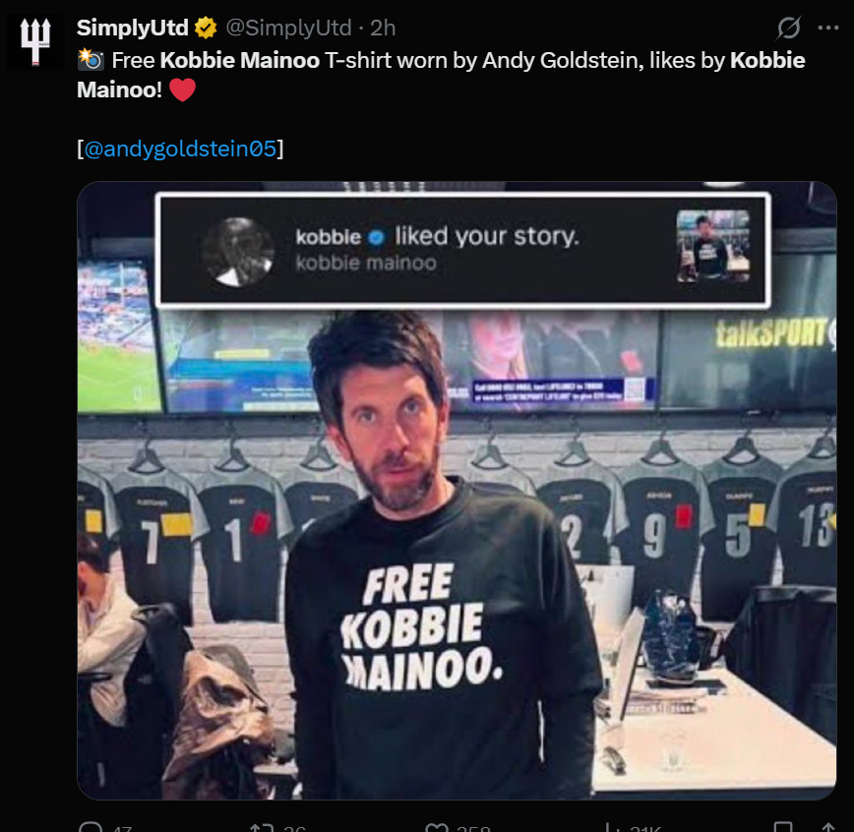Image resolution: width=854 pixels, height=832 pixels.
Task: Click the red heart emoji in tweet text
Action: (x=182, y=88)
